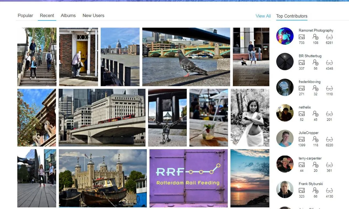349x209 pixels.
Task: Open the chained padlock figure photo
Action: click(x=167, y=118)
